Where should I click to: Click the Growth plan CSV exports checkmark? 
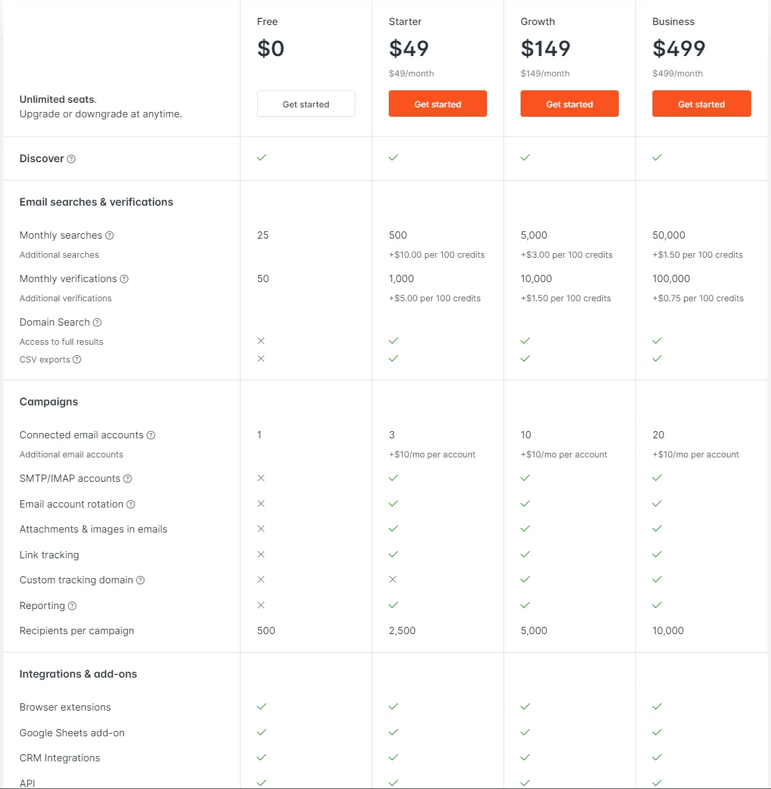(x=525, y=359)
